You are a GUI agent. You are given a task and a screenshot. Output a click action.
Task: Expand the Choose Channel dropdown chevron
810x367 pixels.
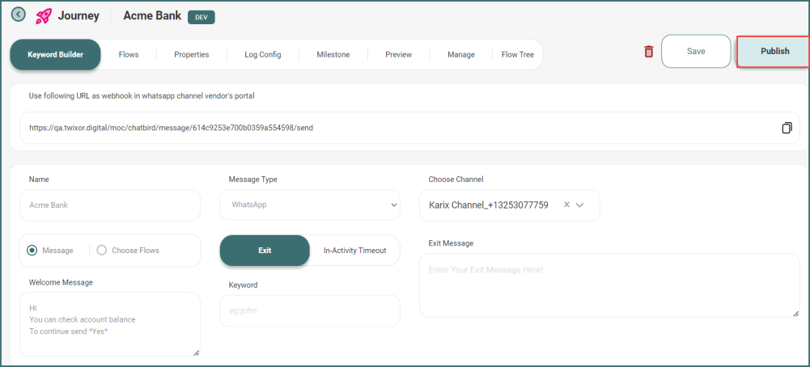(x=580, y=205)
